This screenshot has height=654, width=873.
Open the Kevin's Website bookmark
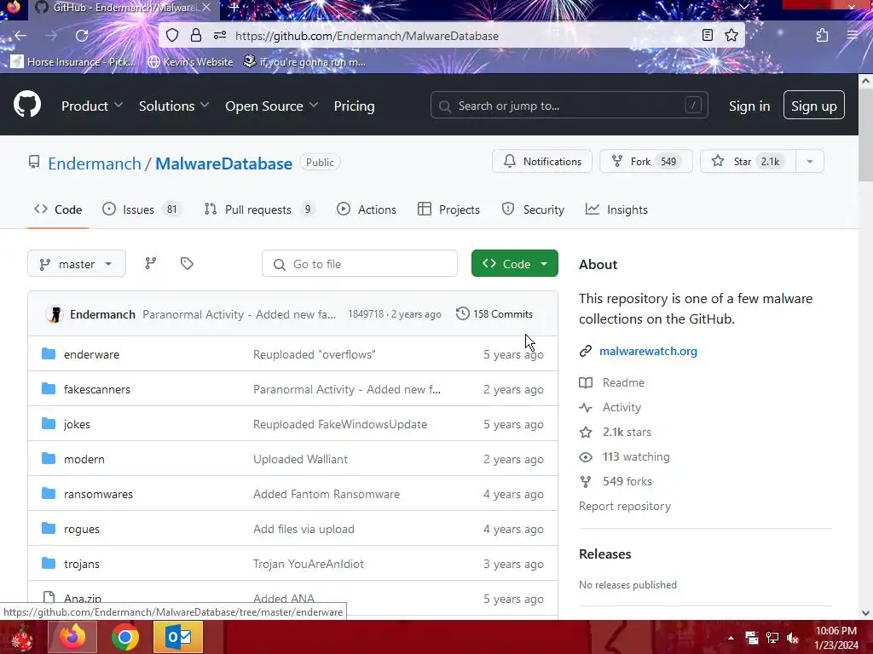click(191, 61)
